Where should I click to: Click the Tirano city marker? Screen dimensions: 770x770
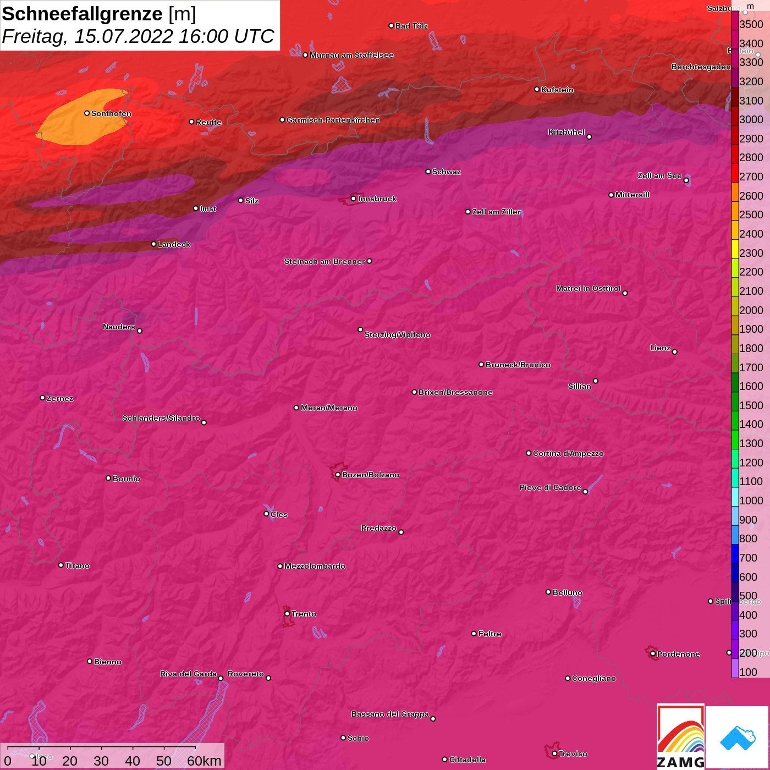61,565
